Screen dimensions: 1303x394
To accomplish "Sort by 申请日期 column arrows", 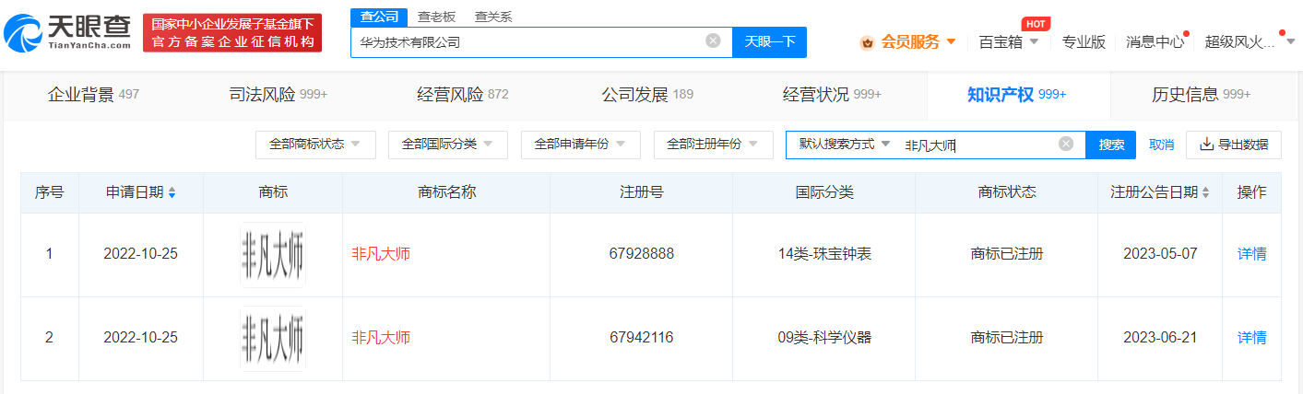I will coord(172,193).
